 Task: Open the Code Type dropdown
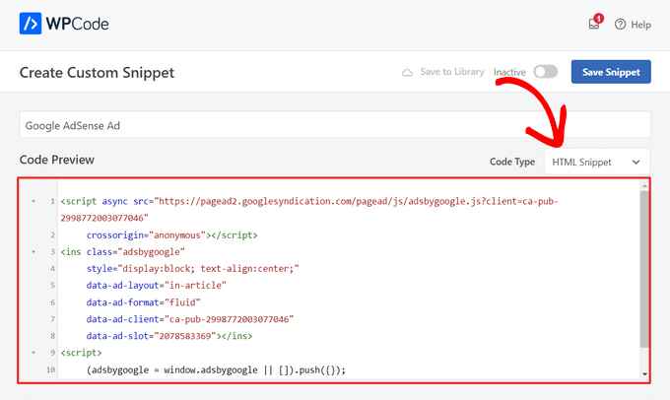tap(596, 162)
